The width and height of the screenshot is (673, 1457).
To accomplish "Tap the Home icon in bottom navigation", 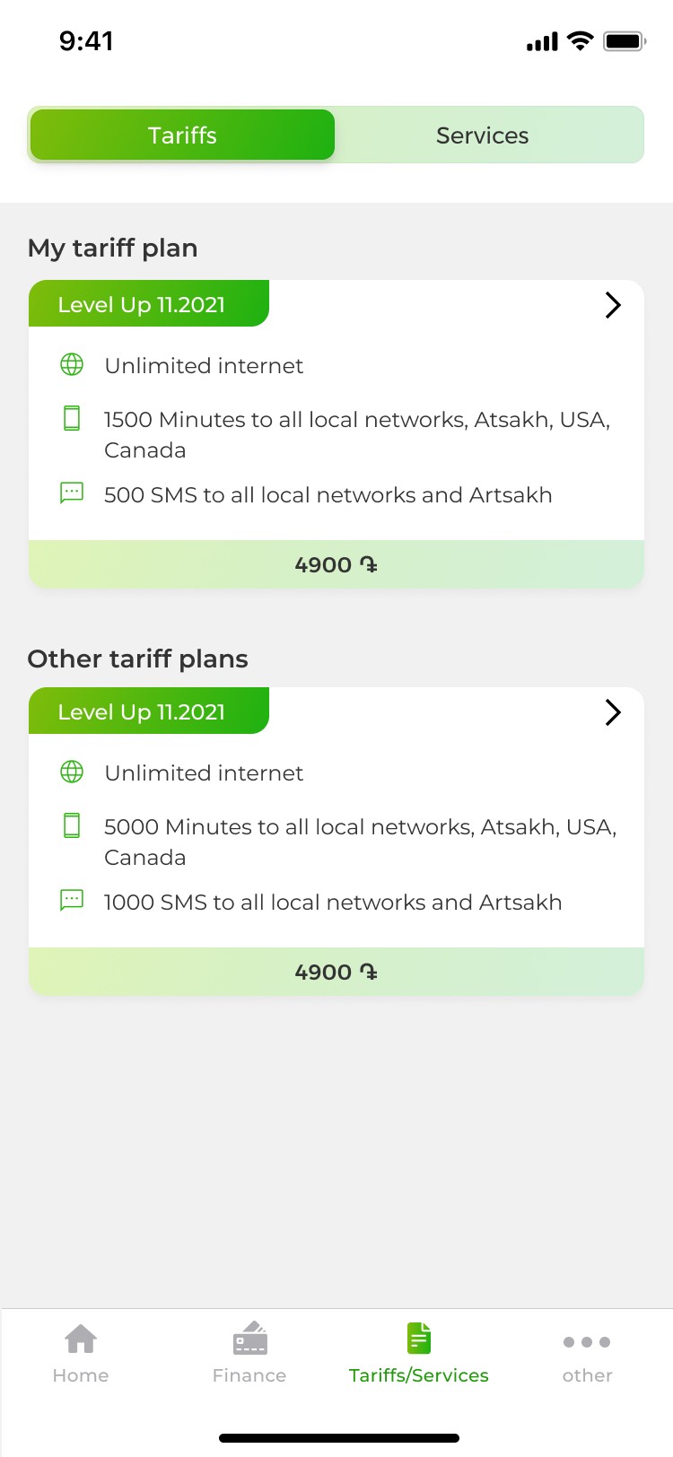I will [x=81, y=1339].
